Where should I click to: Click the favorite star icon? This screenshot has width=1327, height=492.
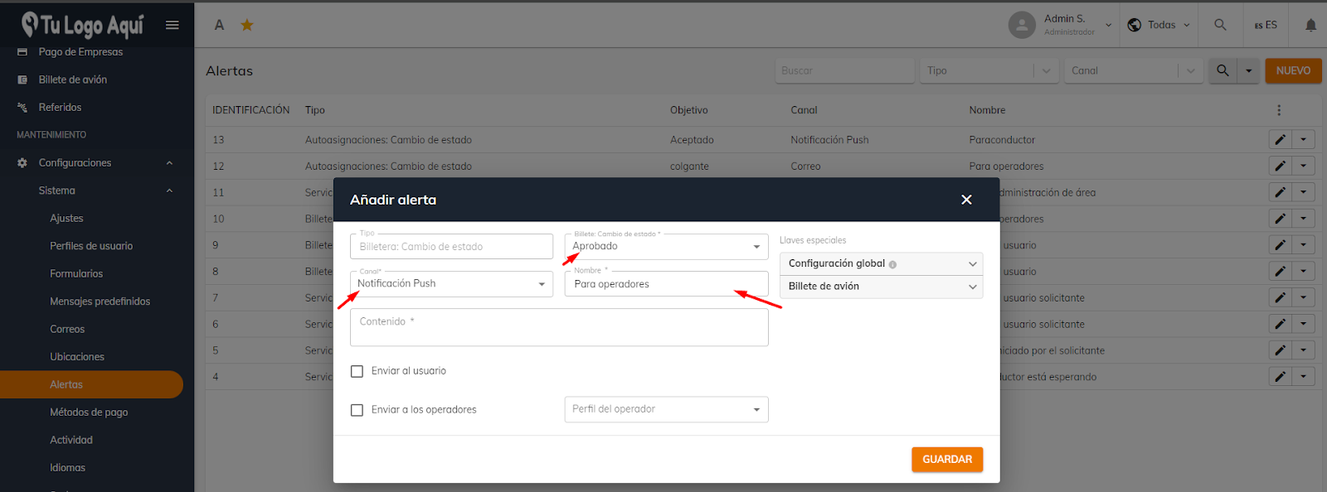coord(247,25)
